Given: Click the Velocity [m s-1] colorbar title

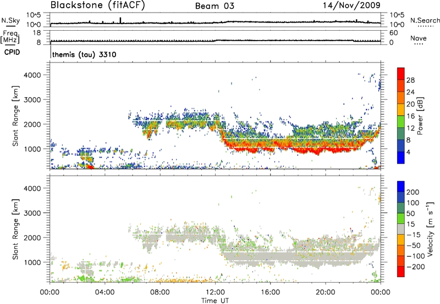Looking at the screenshot, I should (430, 229).
